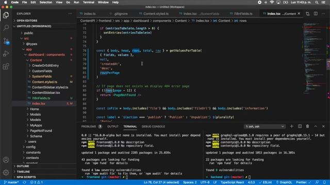
Task: Open the Extensions view
Action: click(x=6, y=66)
